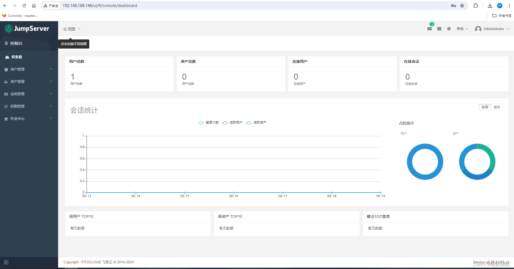The height and width of the screenshot is (269, 514).
Task: Expand the 权限管理 menu chevron
Action: [51, 106]
